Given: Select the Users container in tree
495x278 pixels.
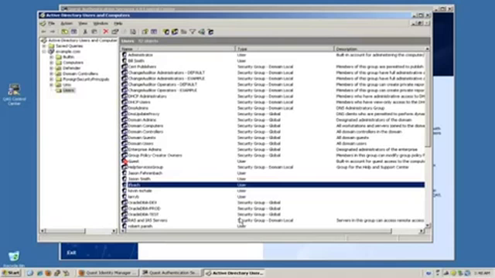Looking at the screenshot, I should [69, 90].
